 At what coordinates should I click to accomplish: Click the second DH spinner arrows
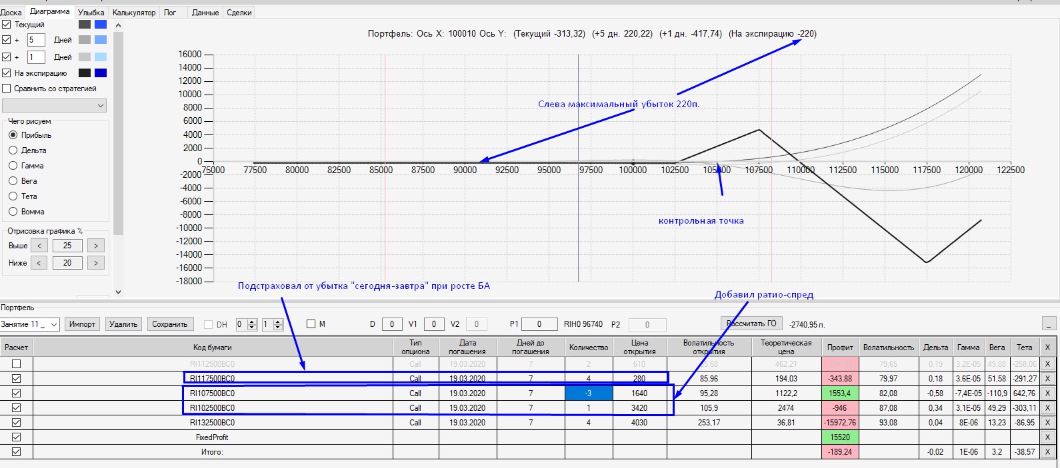(278, 324)
